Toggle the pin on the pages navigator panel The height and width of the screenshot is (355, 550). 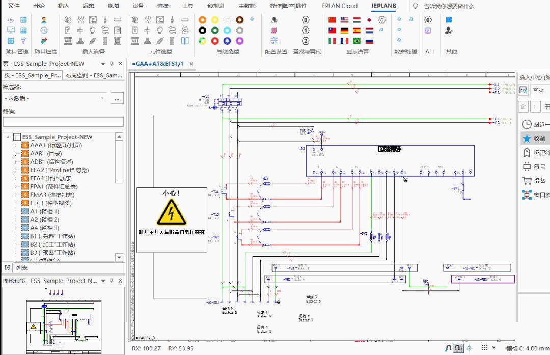[x=112, y=64]
